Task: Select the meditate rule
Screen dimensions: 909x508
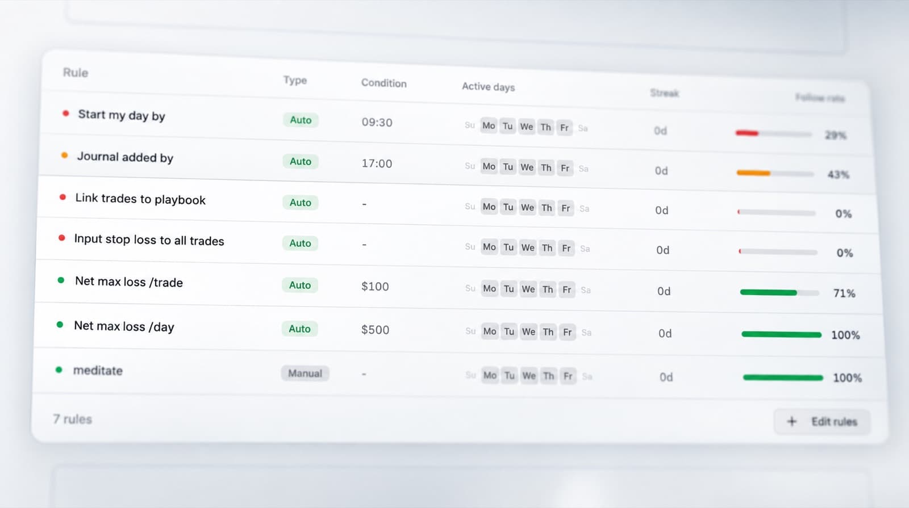Action: (98, 370)
